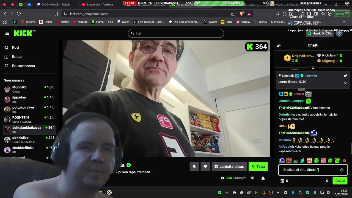
Task: Toggle the follow heart button
Action: pyautogui.click(x=205, y=166)
